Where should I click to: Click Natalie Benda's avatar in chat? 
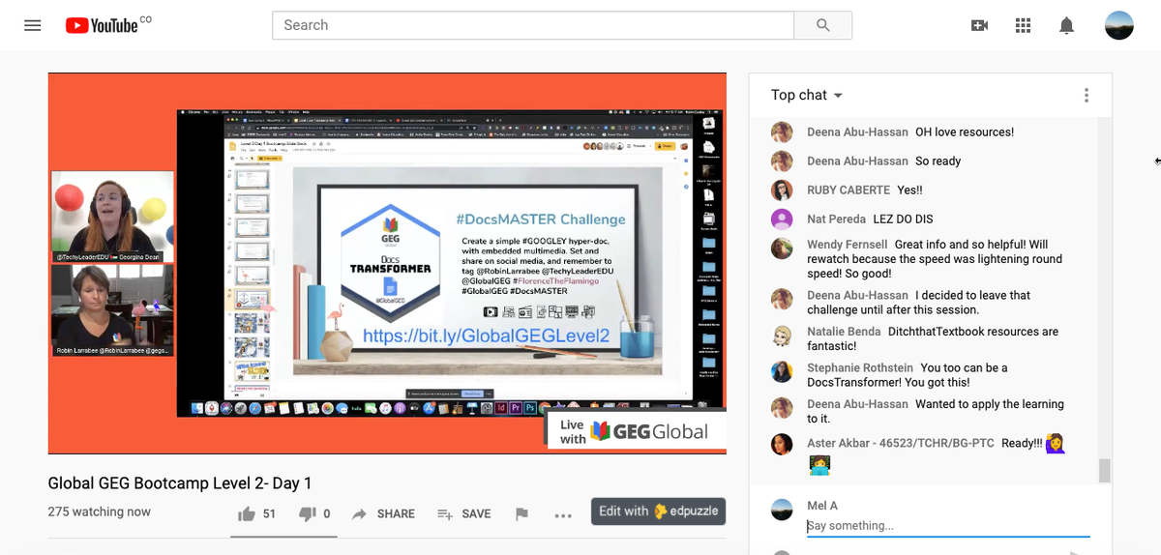[x=782, y=335]
